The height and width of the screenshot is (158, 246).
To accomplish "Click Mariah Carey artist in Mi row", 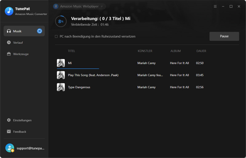I will (x=147, y=63).
